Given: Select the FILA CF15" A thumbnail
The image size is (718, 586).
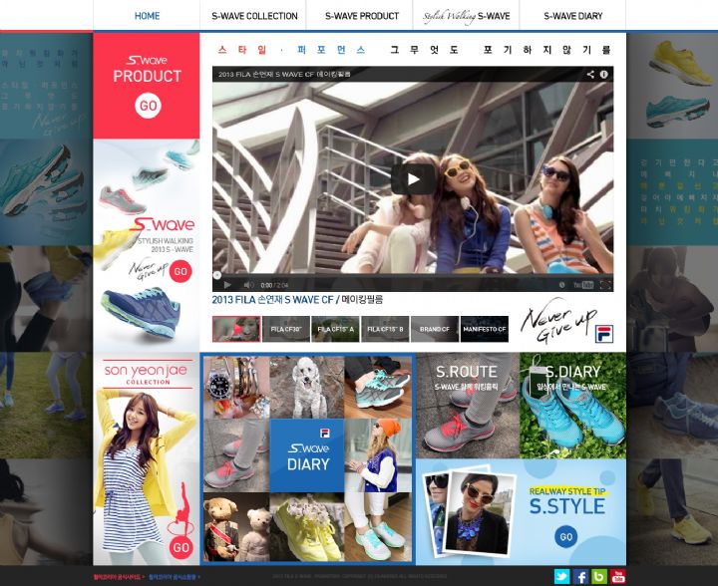Looking at the screenshot, I should (x=336, y=329).
